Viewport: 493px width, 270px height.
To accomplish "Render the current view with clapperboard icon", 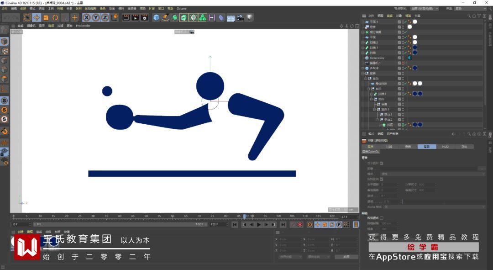I will (x=126, y=18).
